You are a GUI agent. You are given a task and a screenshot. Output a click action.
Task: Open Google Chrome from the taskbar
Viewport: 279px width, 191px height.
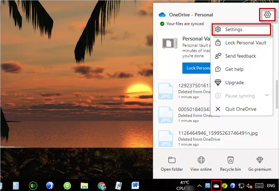coord(101,185)
